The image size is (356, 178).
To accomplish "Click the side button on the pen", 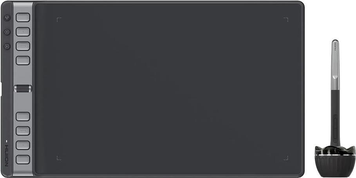I will click(336, 127).
